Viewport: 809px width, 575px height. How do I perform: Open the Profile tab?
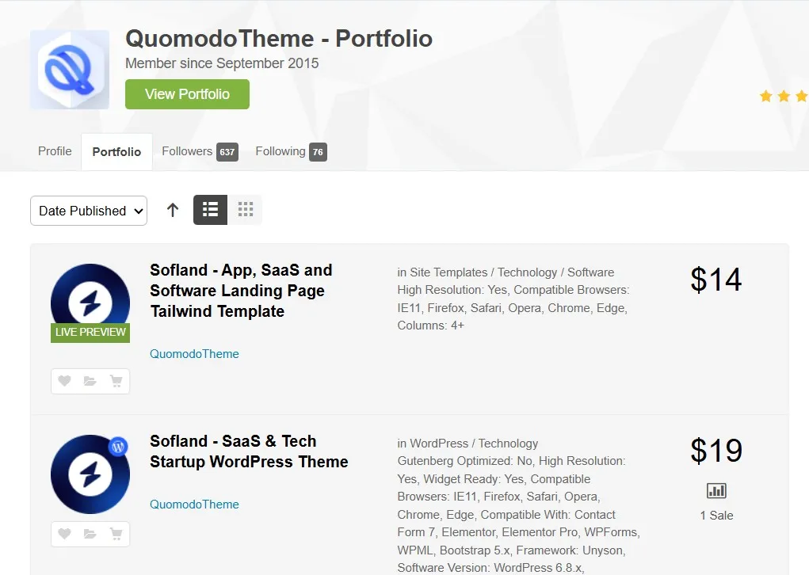coord(55,151)
